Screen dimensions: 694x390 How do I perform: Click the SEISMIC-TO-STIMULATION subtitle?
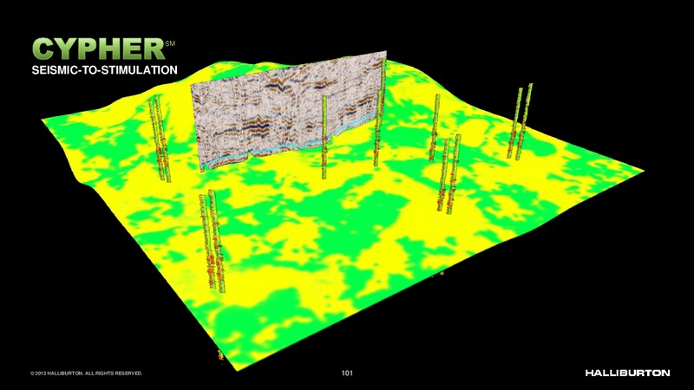click(x=104, y=70)
